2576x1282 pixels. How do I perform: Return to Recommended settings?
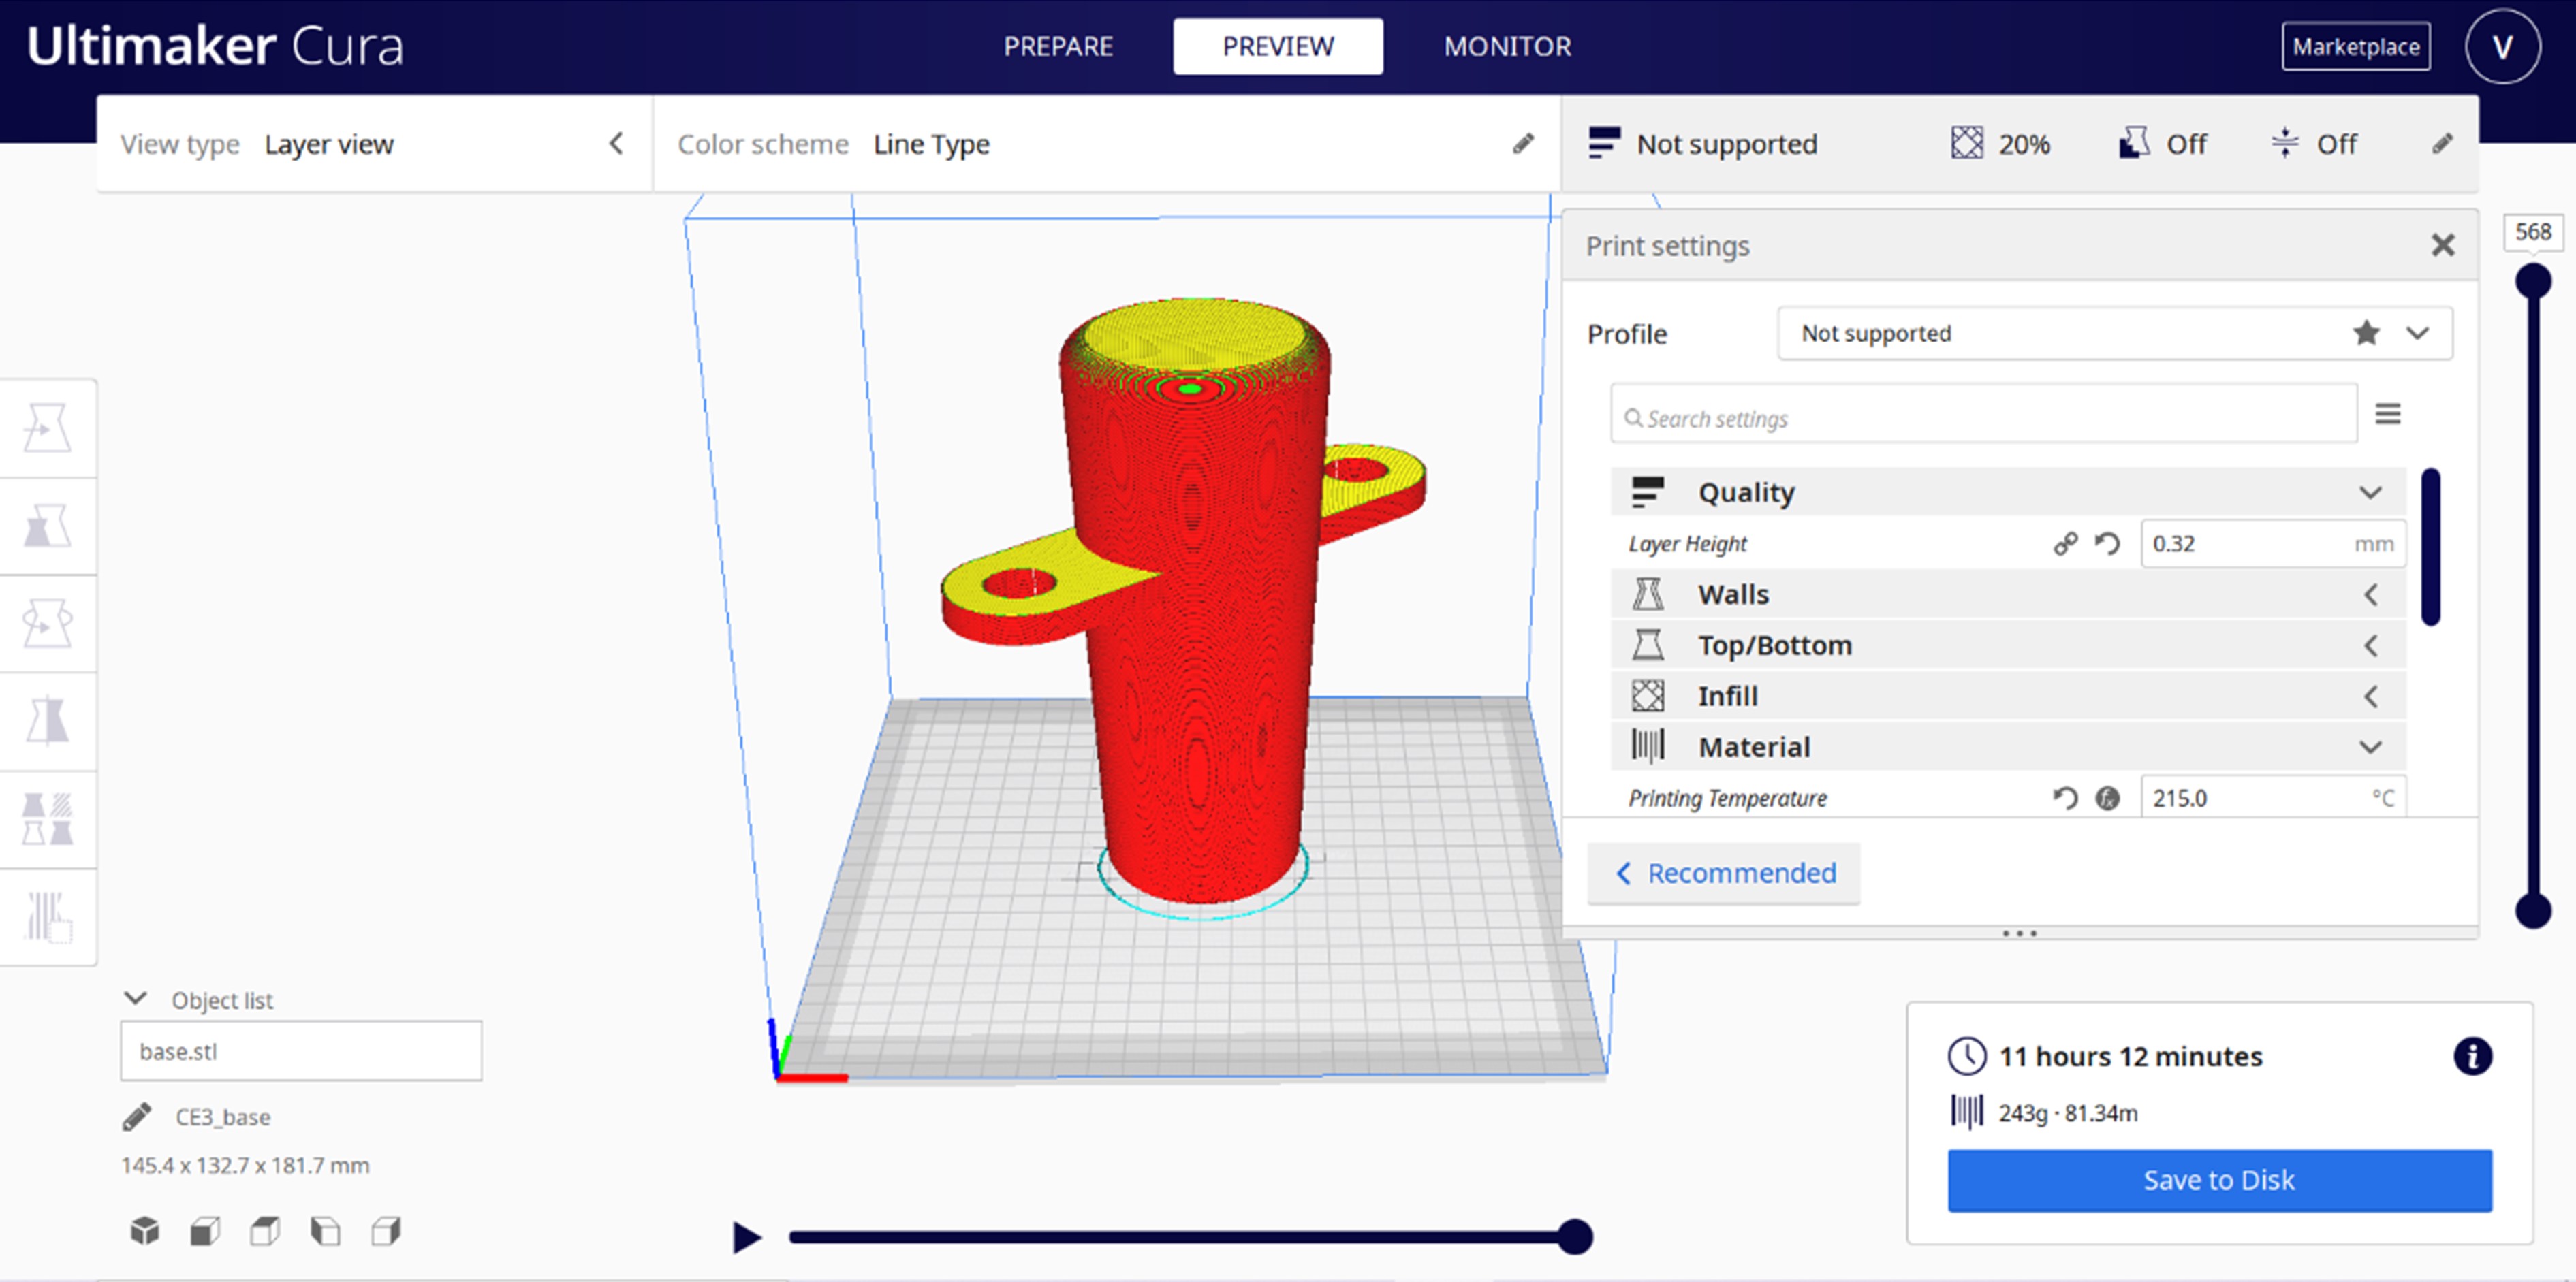tap(1723, 872)
